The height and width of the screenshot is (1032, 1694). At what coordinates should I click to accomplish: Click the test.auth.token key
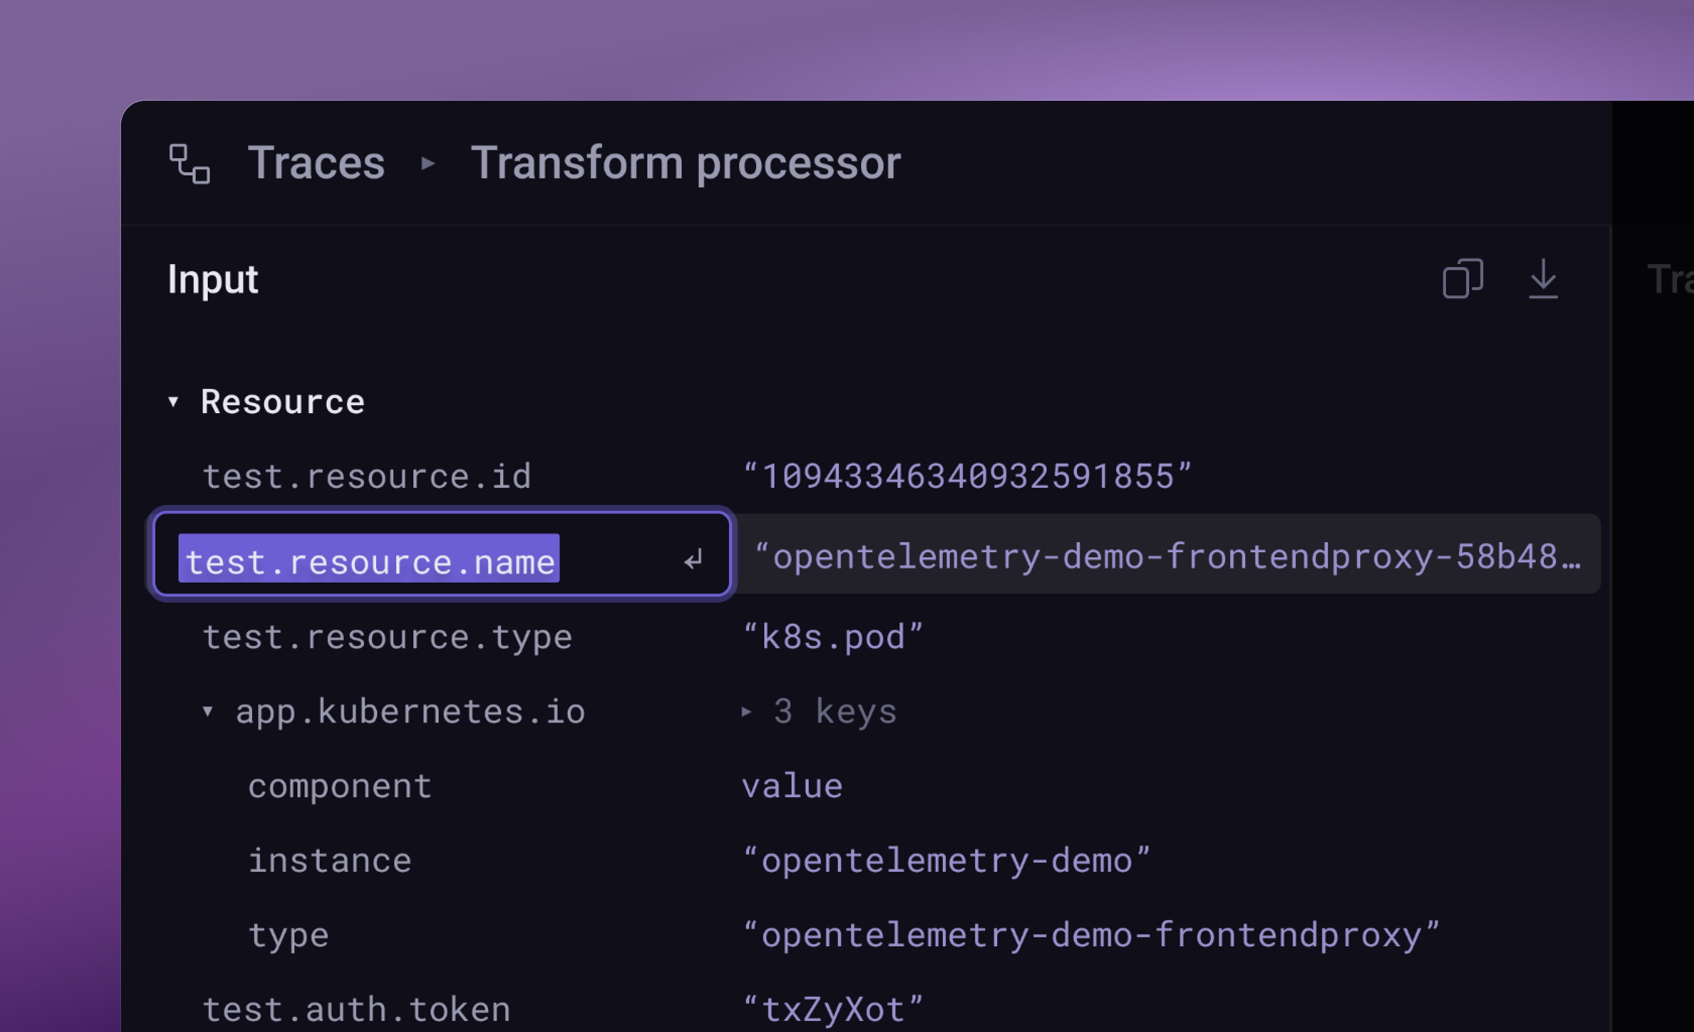pyautogui.click(x=356, y=1009)
